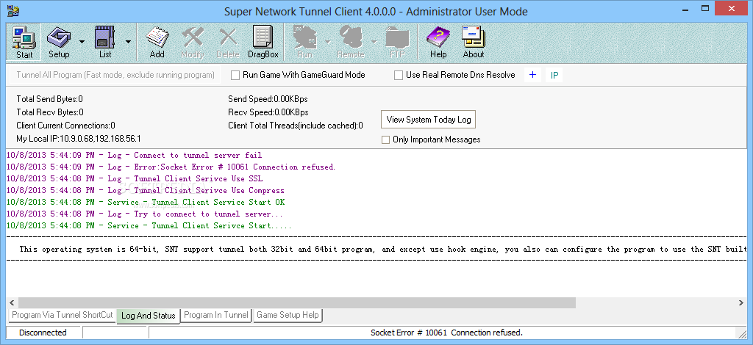
Task: Click the IP button icon
Action: pyautogui.click(x=554, y=75)
